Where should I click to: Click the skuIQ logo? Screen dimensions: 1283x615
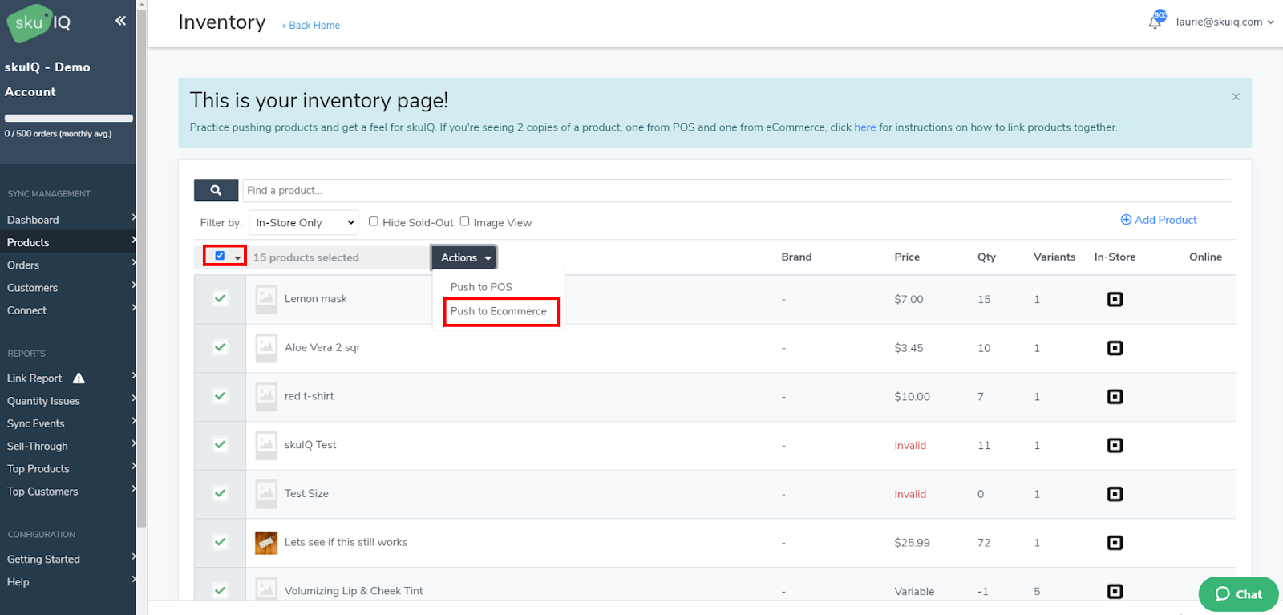40,22
